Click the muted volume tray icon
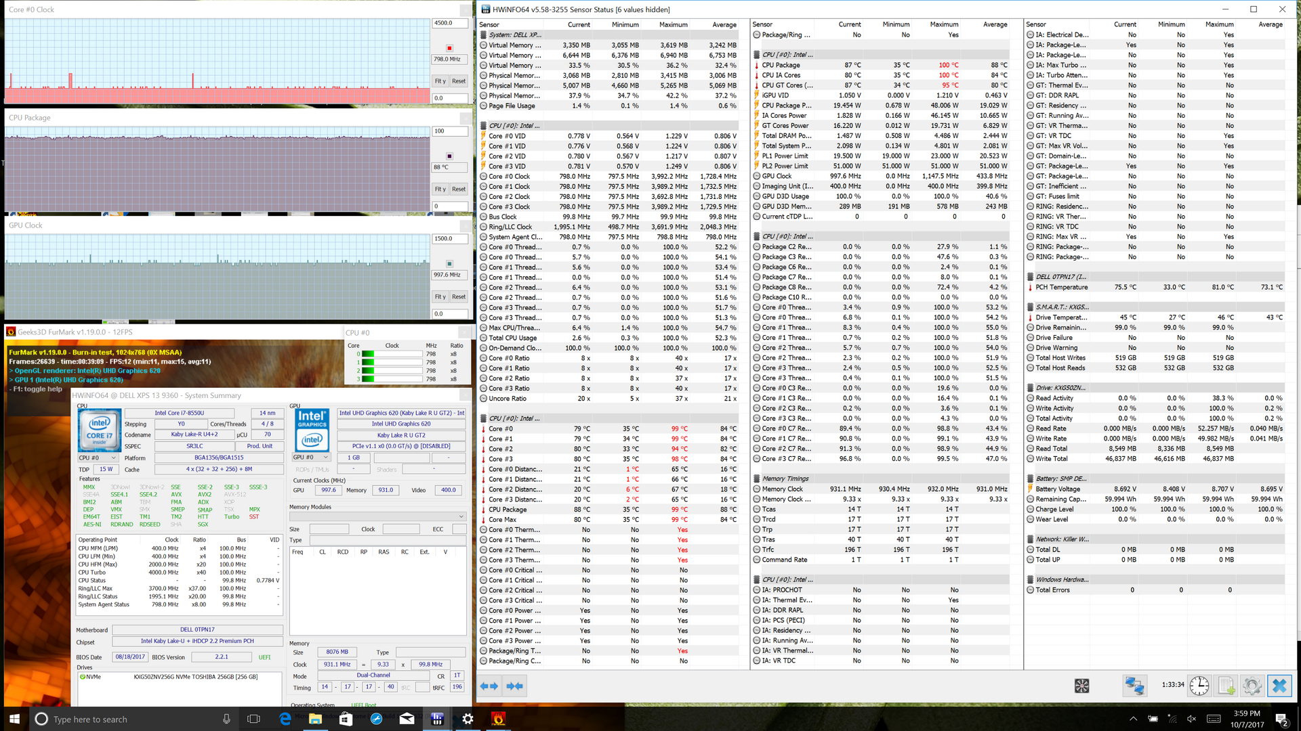Screen dimensions: 1301x731 click(1191, 719)
